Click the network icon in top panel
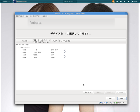 point(129,1)
